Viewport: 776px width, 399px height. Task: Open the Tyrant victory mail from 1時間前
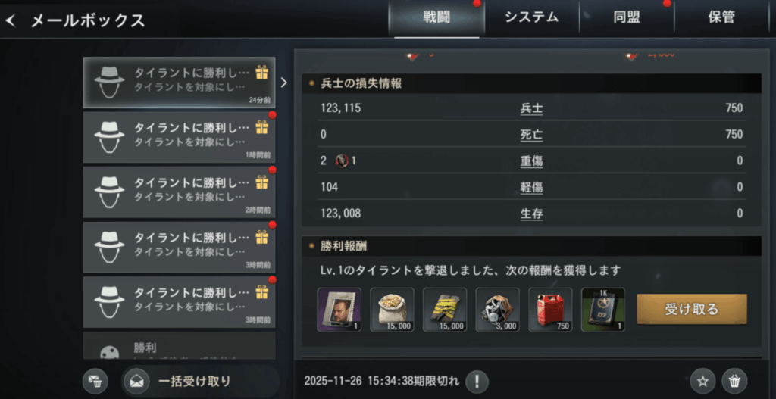(179, 137)
